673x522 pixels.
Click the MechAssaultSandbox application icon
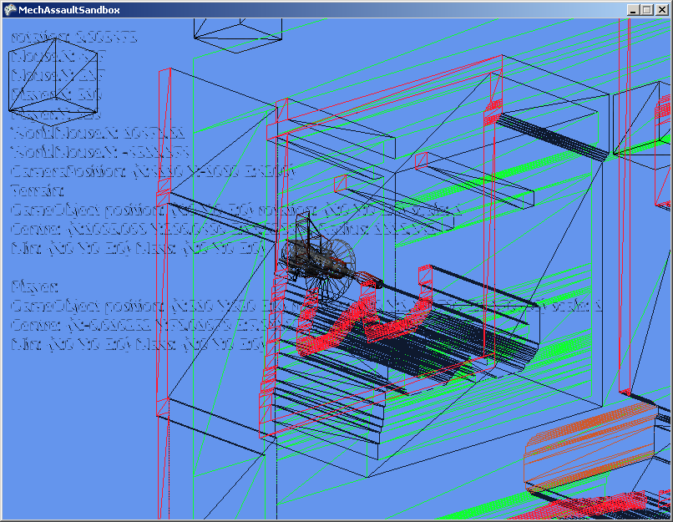(11, 9)
